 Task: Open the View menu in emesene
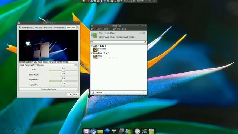(99, 29)
